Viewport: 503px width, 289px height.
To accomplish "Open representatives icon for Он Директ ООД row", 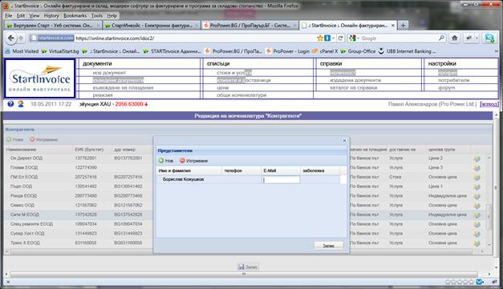I will [x=477, y=159].
